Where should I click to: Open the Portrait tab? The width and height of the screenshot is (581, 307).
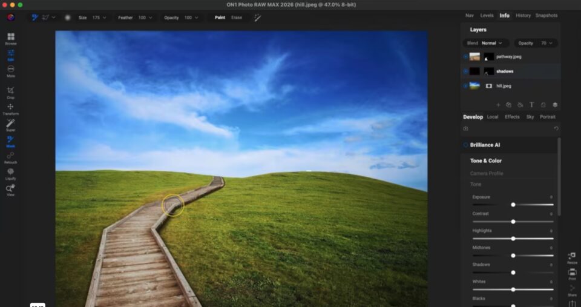pos(548,117)
